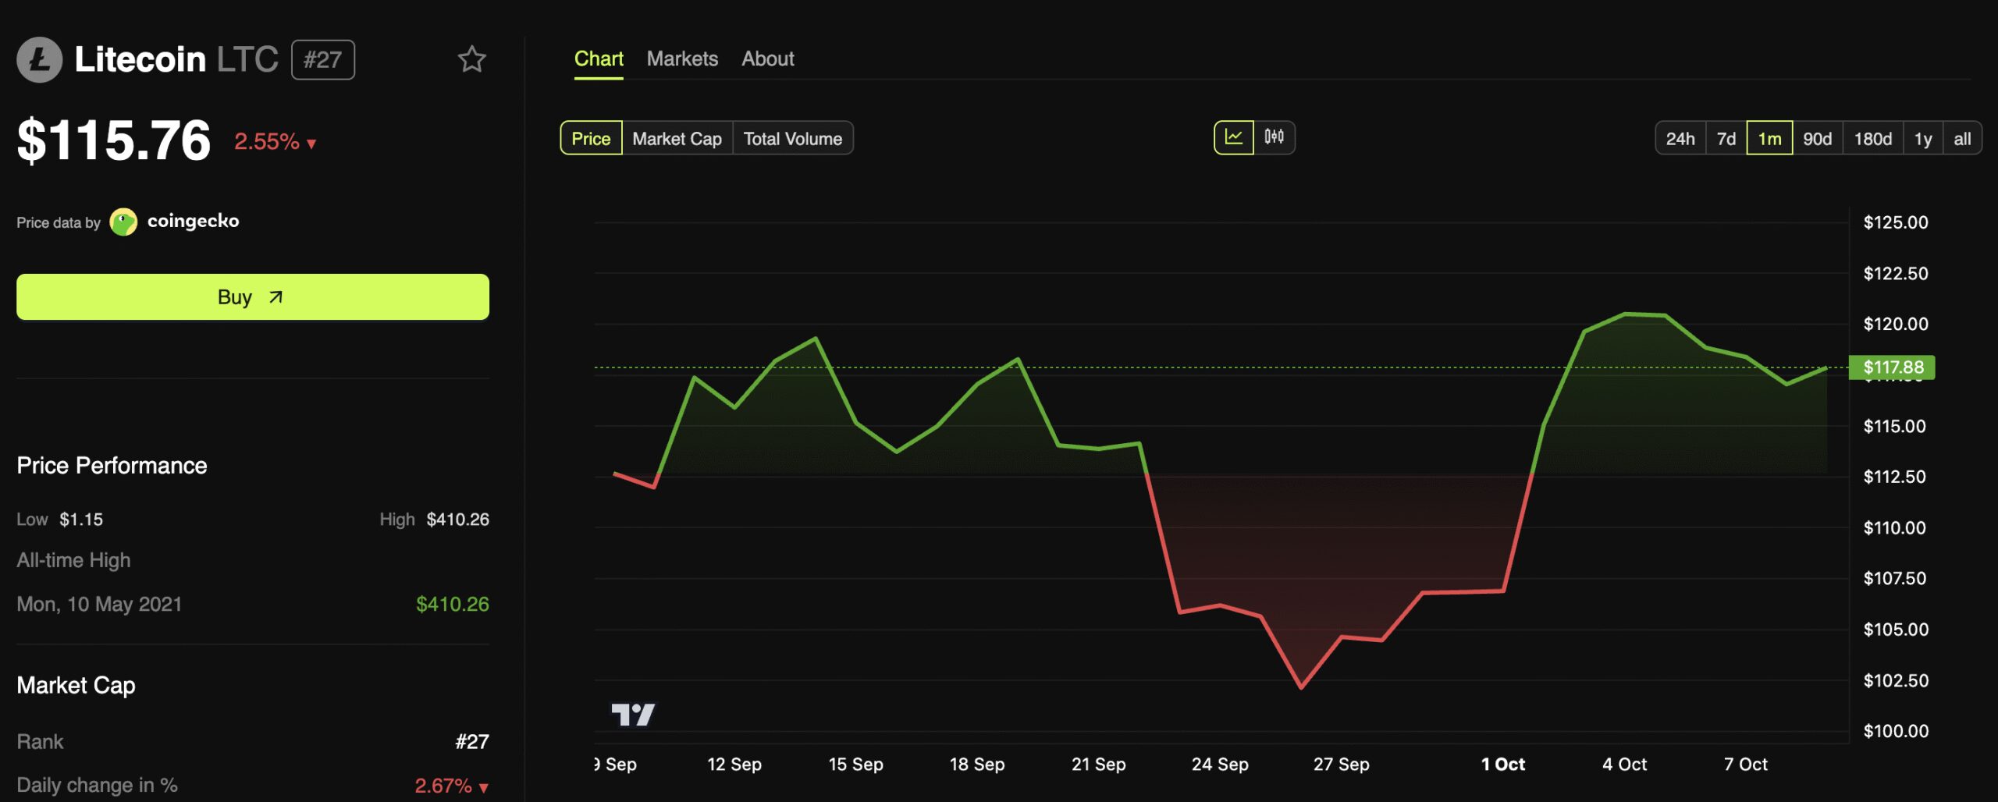This screenshot has width=1998, height=802.
Task: Open the About tab
Action: [x=767, y=59]
